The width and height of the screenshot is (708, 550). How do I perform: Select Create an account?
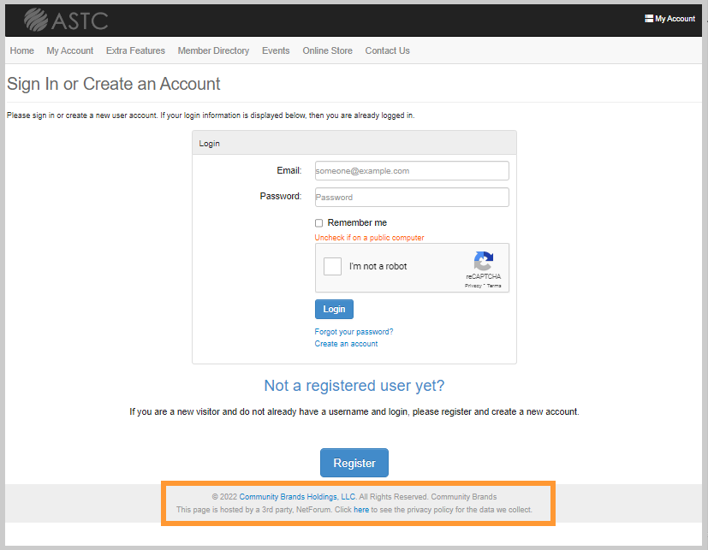point(346,343)
